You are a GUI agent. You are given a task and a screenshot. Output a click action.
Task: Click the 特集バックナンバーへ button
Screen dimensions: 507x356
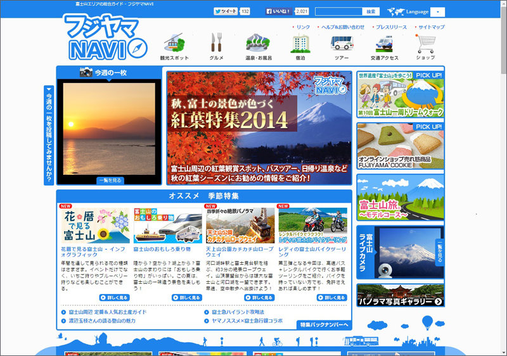[x=324, y=325]
